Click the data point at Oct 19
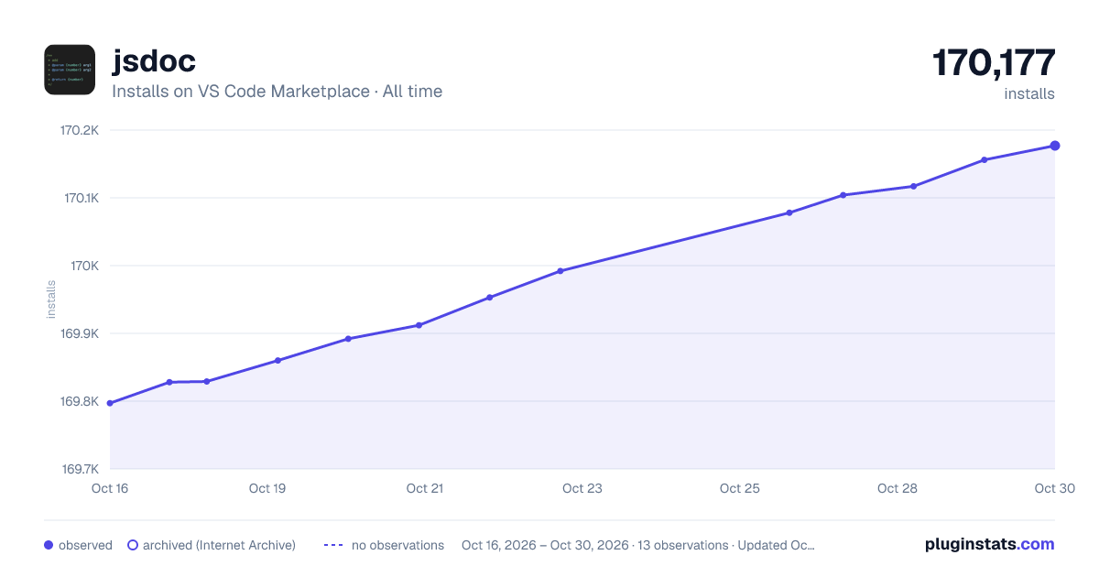1099x577 pixels. coord(277,360)
